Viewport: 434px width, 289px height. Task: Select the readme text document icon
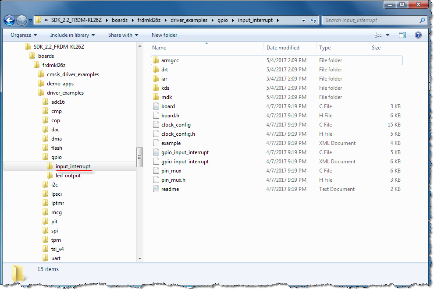(156, 189)
